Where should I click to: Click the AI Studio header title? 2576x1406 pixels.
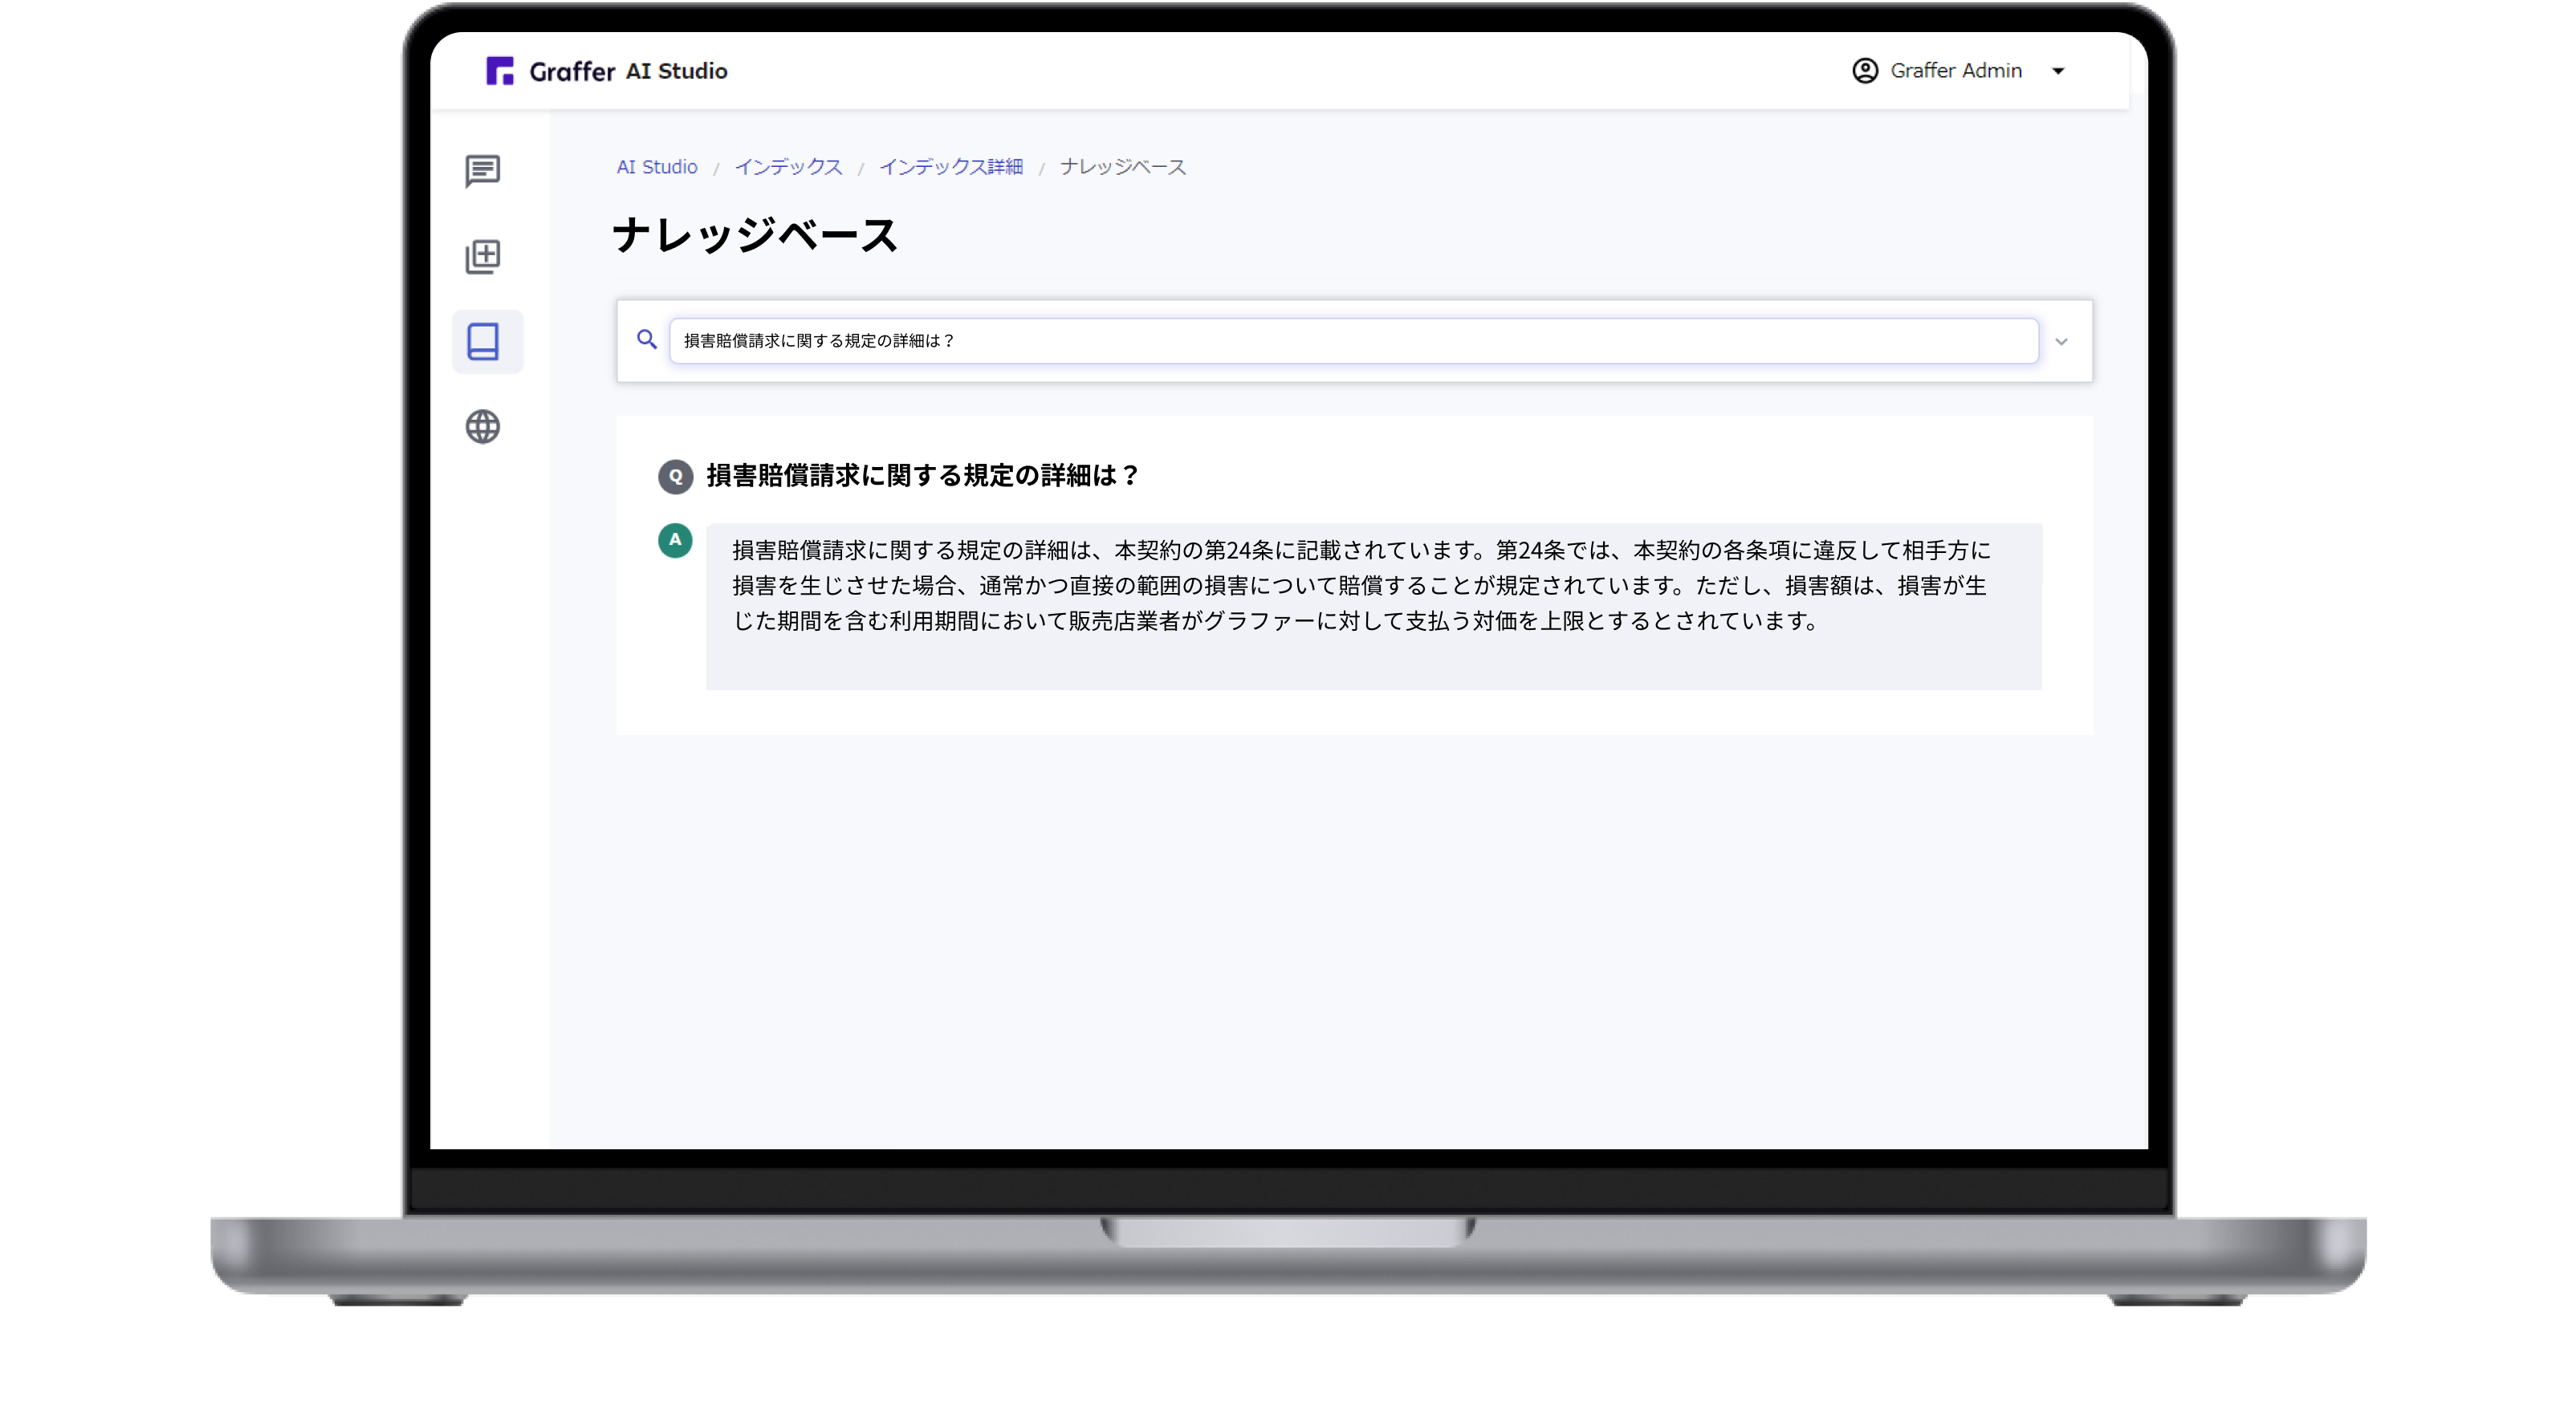pyautogui.click(x=676, y=71)
